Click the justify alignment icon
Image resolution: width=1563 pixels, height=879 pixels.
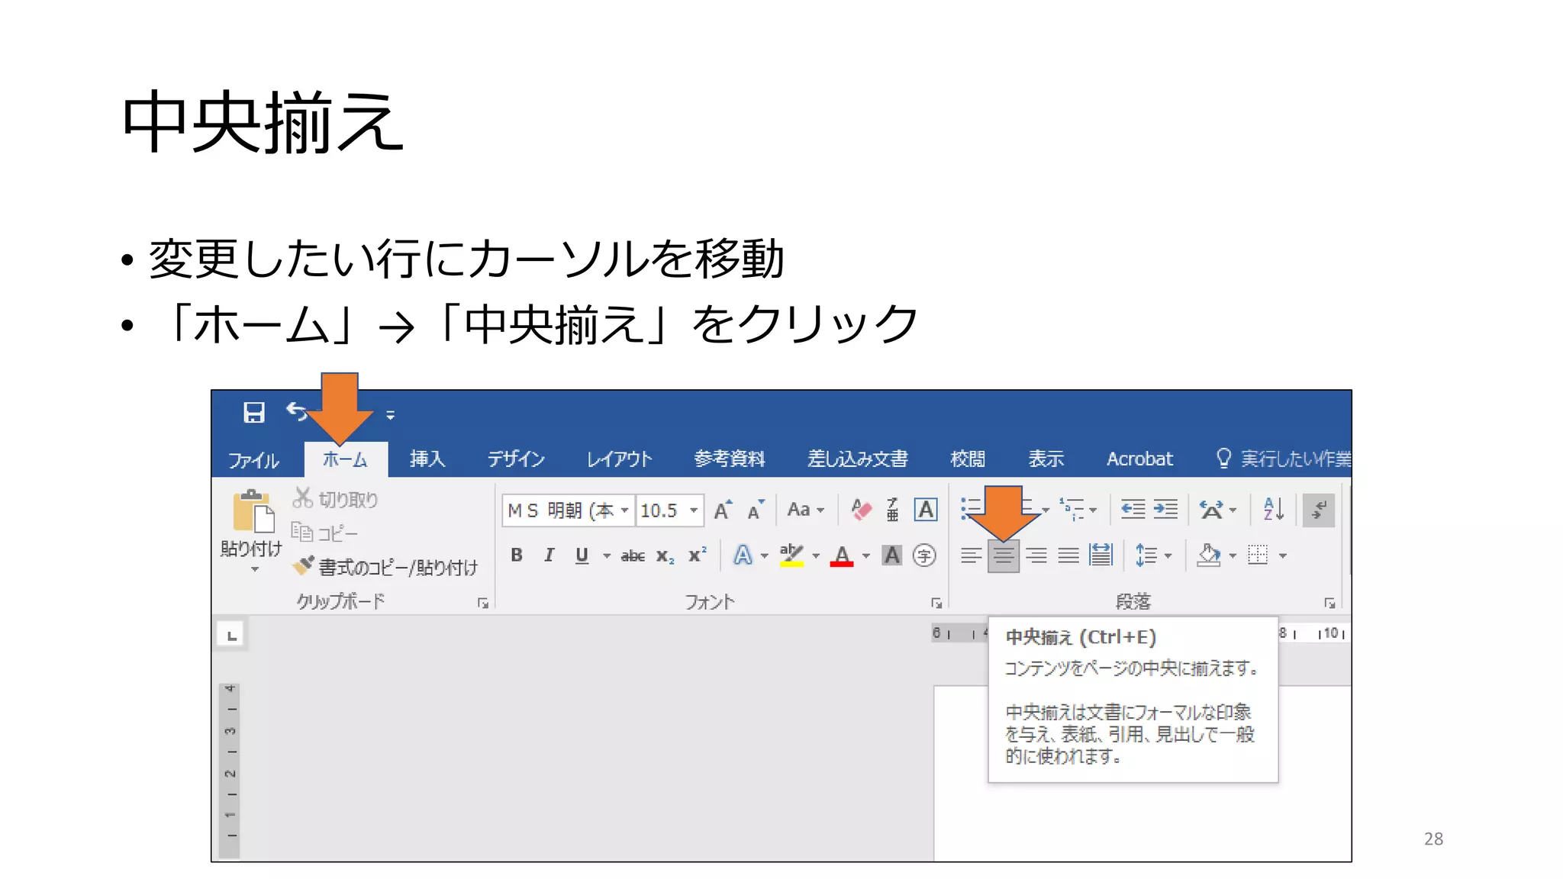pos(1068,555)
